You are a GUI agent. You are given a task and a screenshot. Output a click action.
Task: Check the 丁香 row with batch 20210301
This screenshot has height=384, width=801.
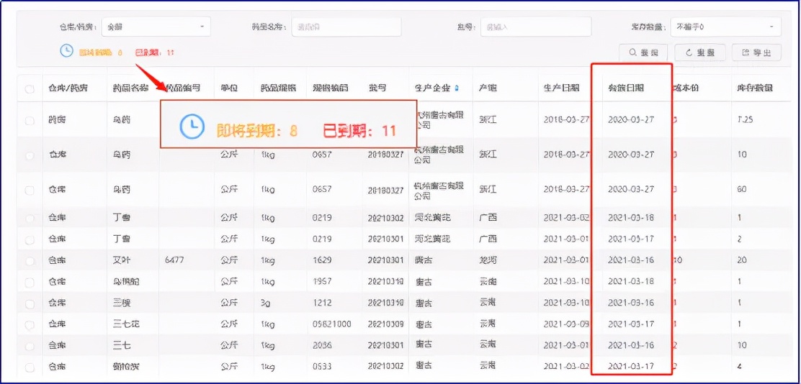(30, 239)
